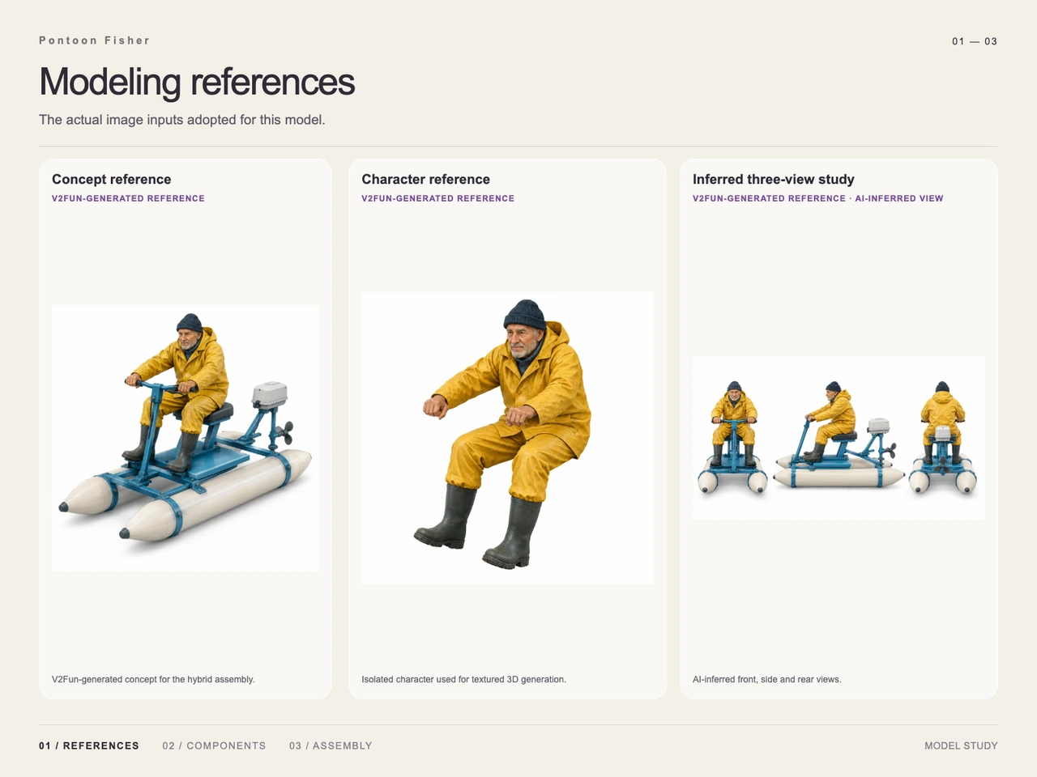The height and width of the screenshot is (777, 1037).
Task: Open the Concept reference pontoon image
Action: point(185,438)
